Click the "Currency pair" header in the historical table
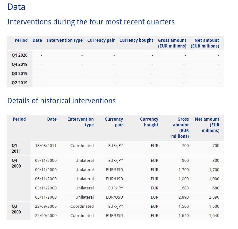 [x=114, y=122]
